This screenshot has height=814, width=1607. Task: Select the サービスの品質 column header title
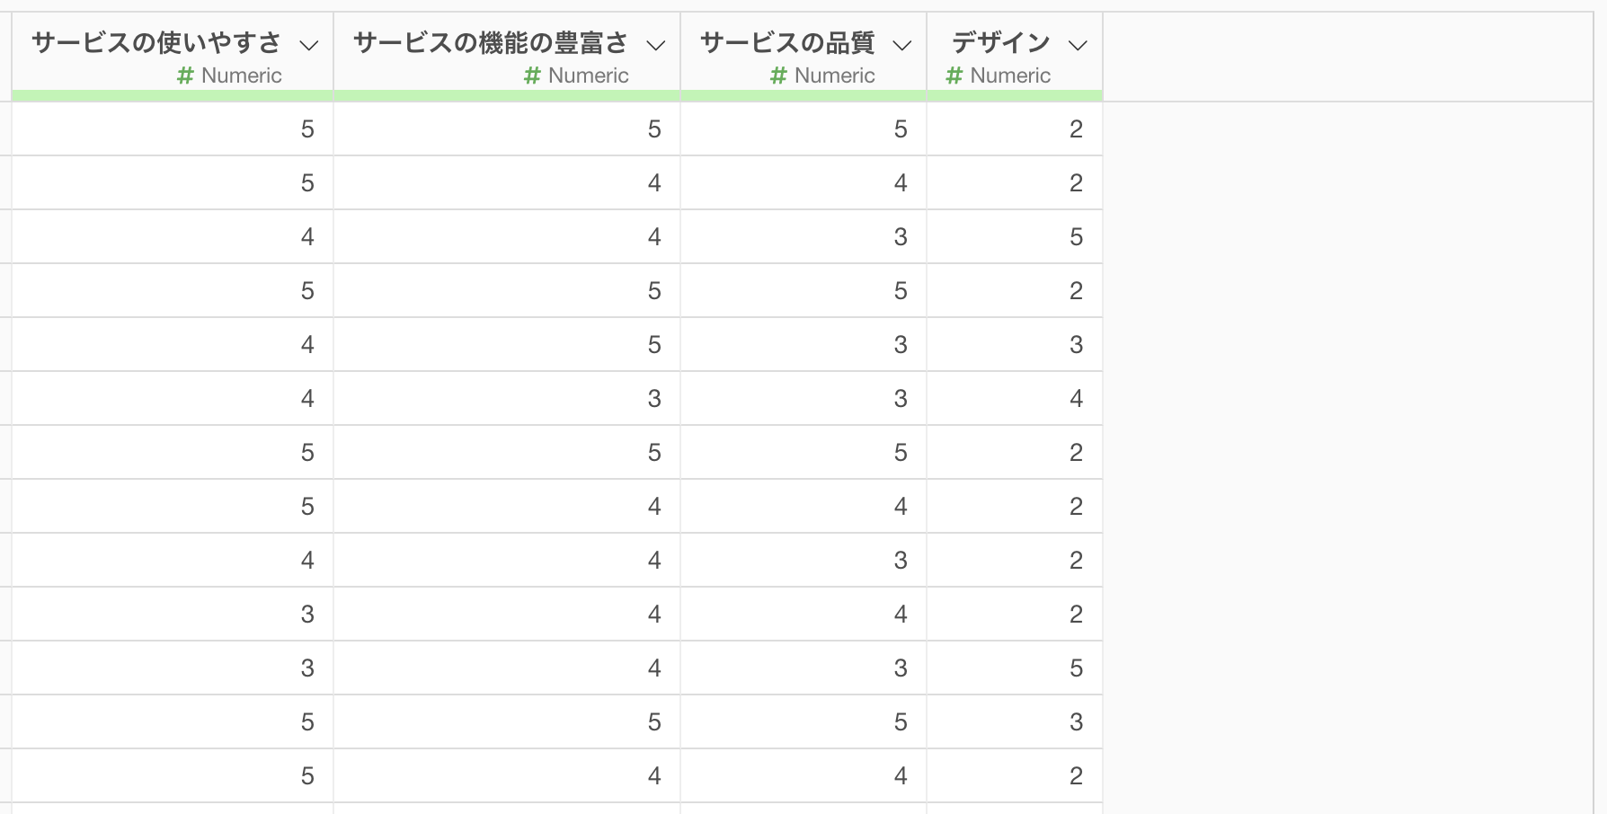click(x=787, y=42)
